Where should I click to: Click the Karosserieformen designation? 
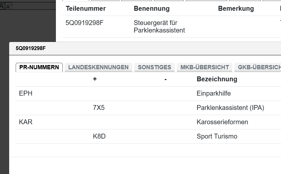[x=222, y=122]
